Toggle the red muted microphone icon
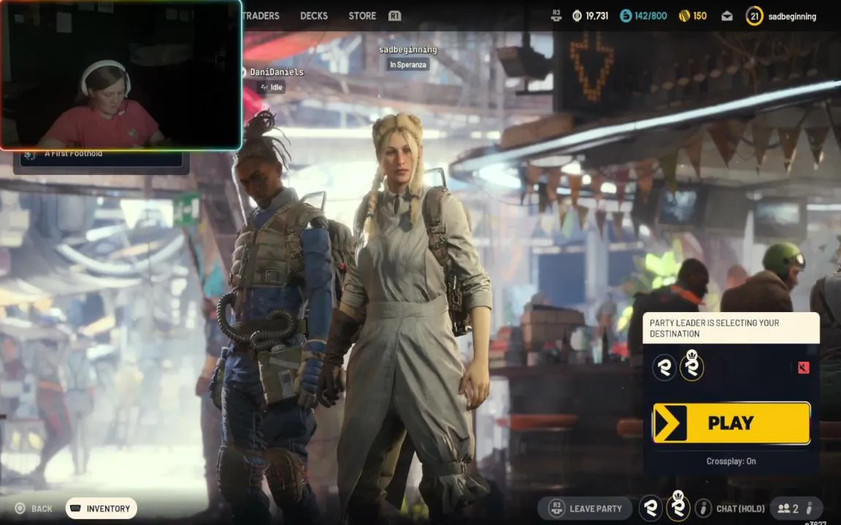This screenshot has height=525, width=841. click(803, 368)
